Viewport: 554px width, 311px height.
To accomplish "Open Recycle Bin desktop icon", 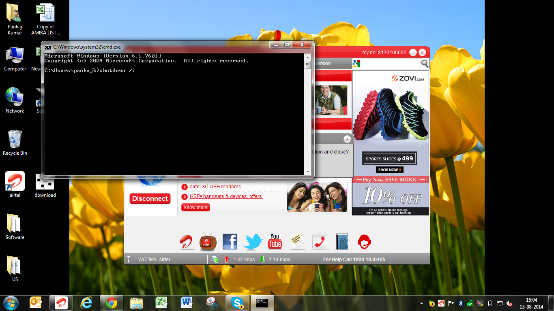I will pos(15,143).
